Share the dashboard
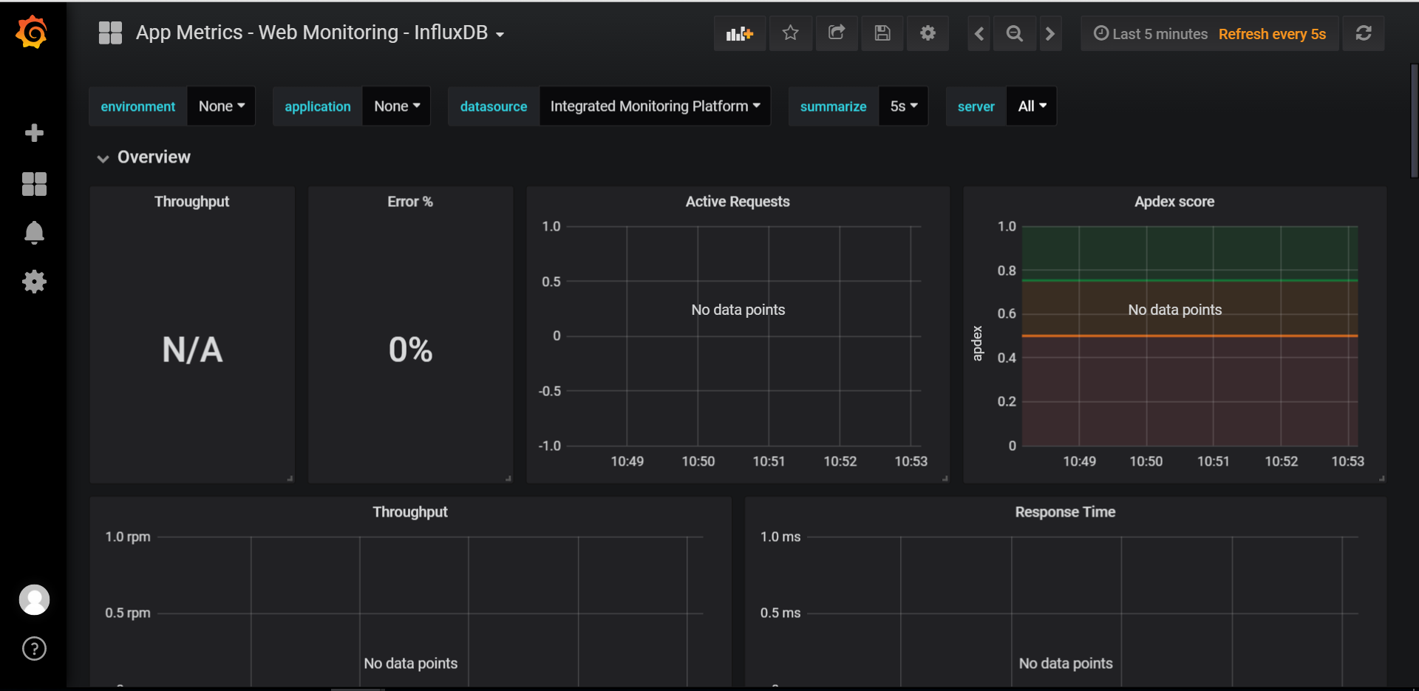This screenshot has width=1419, height=691. [837, 33]
